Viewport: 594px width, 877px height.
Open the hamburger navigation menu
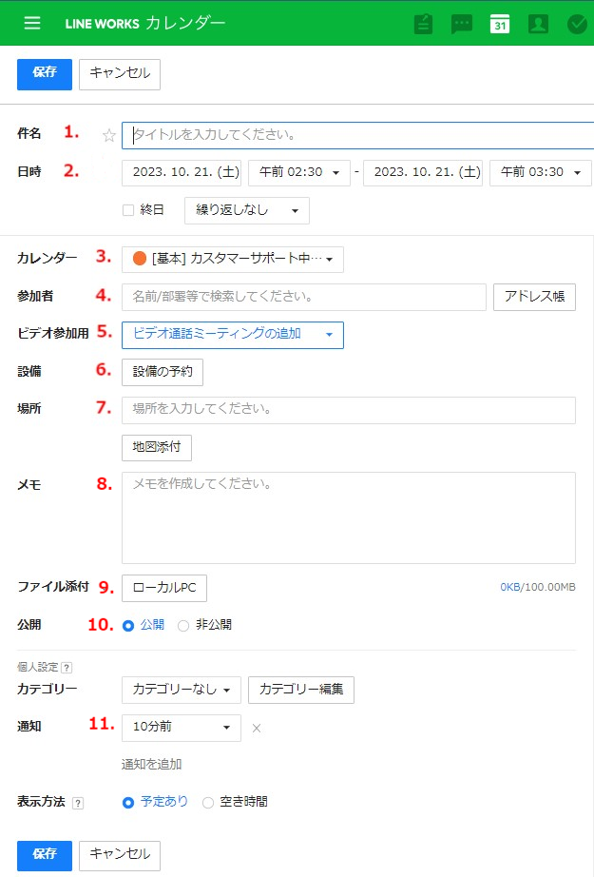click(x=32, y=23)
